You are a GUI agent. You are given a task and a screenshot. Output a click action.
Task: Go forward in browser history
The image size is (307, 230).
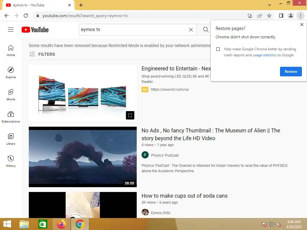(16, 16)
